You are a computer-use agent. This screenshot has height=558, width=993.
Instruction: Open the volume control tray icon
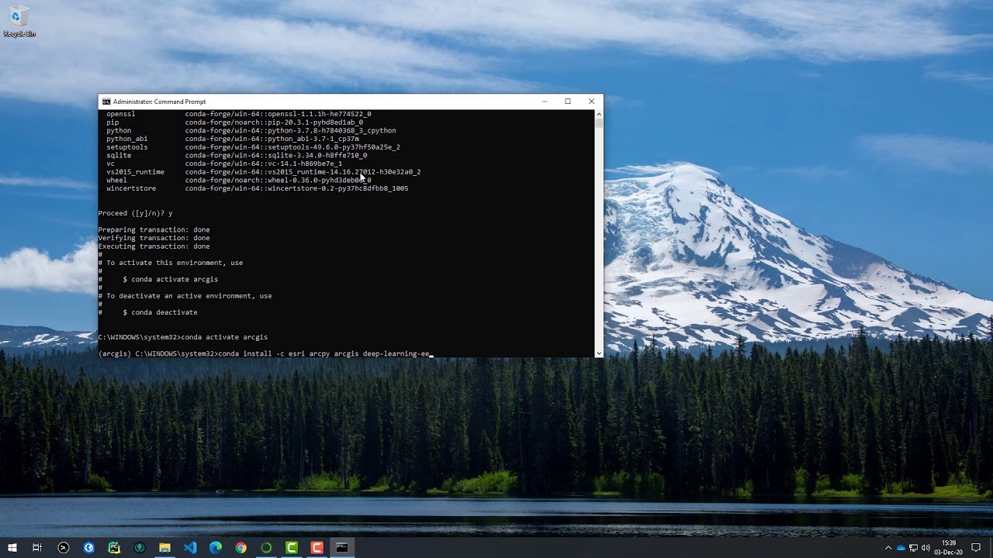(926, 548)
